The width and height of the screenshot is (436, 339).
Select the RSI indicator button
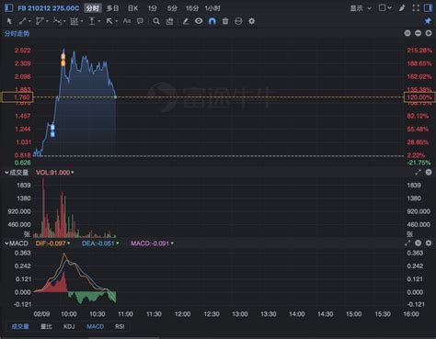[120, 326]
